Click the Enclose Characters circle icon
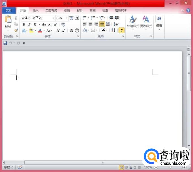The height and width of the screenshot is (172, 193). tap(77, 30)
